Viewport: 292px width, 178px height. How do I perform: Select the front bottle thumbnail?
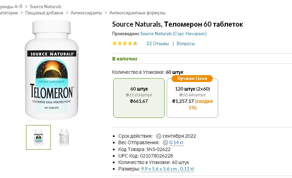click(38, 137)
